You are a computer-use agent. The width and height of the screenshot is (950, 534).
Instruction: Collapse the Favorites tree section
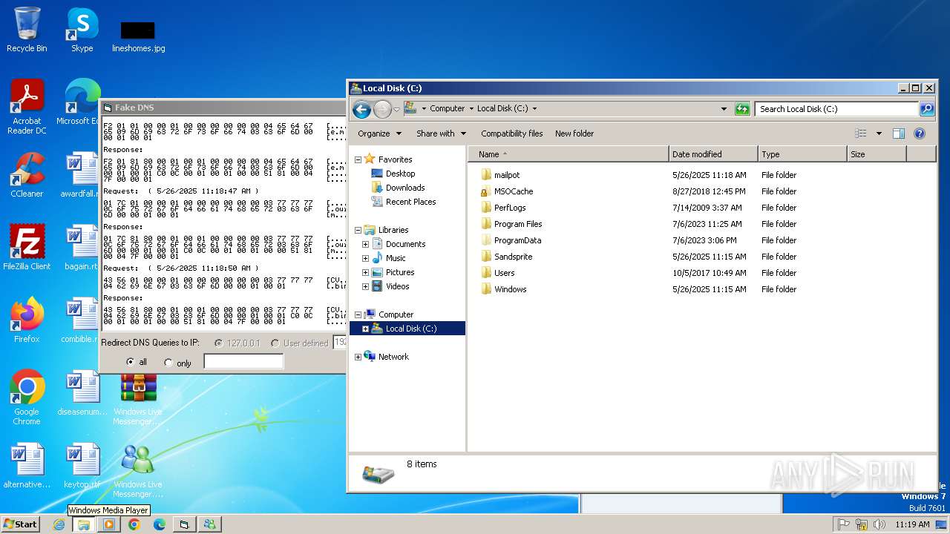point(358,159)
